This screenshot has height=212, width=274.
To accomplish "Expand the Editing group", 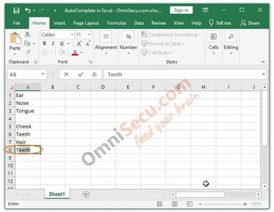I will click(231, 43).
